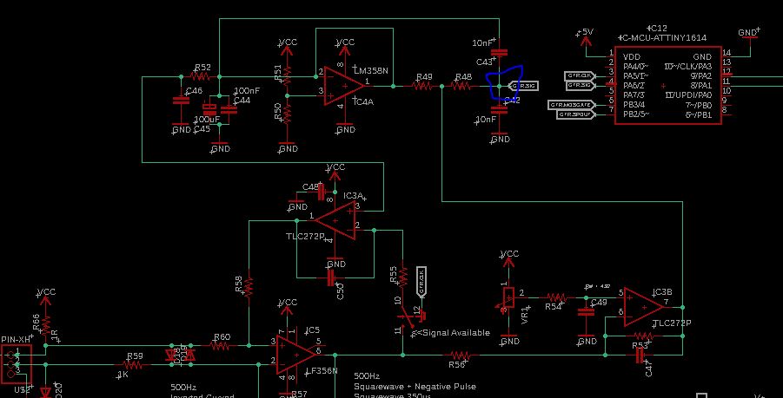Select the 100nF capacitor C44

pyautogui.click(x=229, y=109)
